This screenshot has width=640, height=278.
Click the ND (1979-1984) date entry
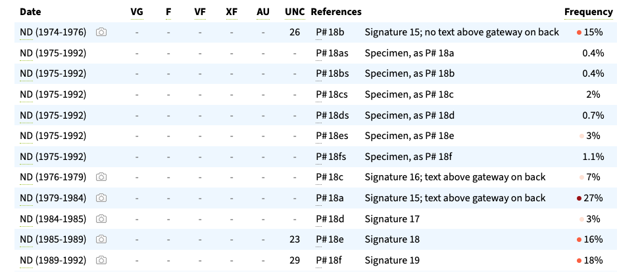[x=53, y=198]
